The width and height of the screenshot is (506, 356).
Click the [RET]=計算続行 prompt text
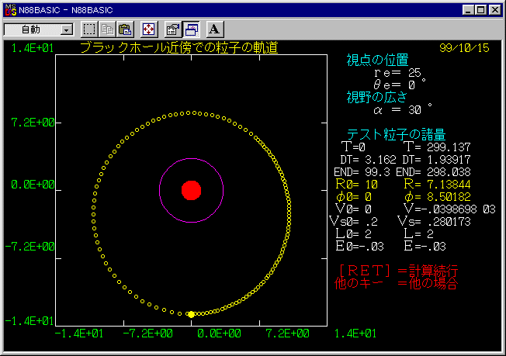coord(397,269)
